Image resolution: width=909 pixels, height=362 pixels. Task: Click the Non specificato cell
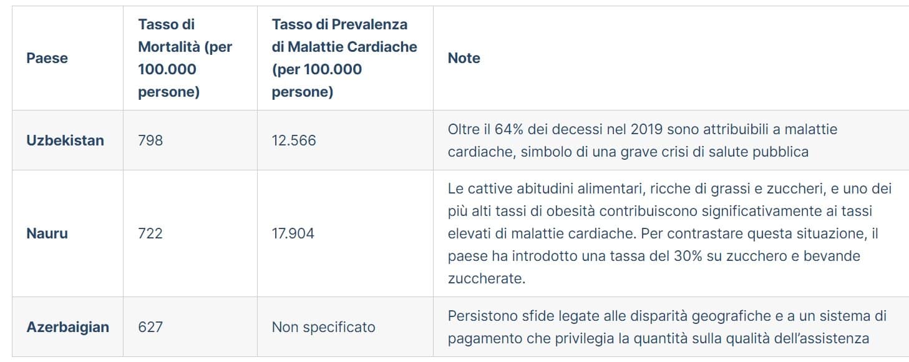click(323, 327)
